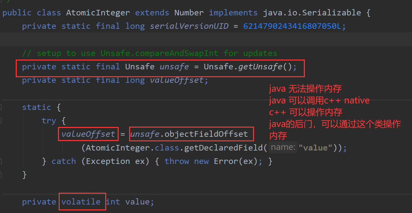Collapse the try block fold marker

pos(1,121)
